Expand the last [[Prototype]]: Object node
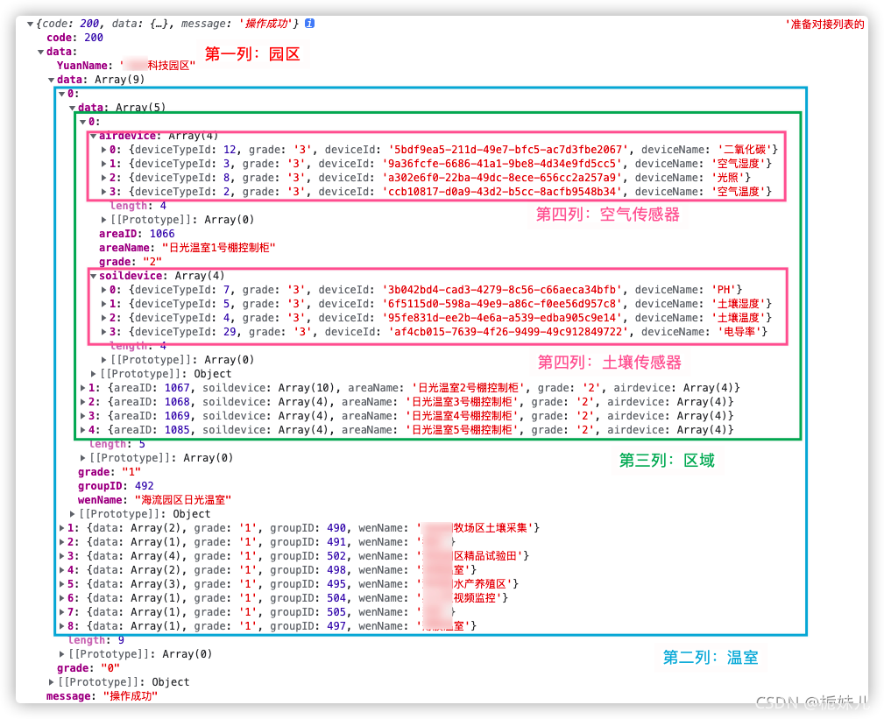Screen dimensions: 884x719 (52, 682)
